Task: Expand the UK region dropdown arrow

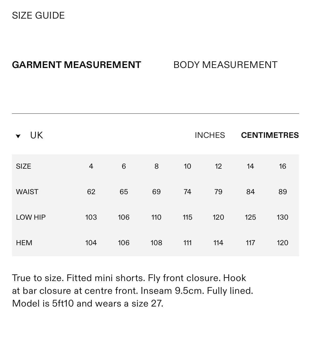Action: [x=18, y=136]
